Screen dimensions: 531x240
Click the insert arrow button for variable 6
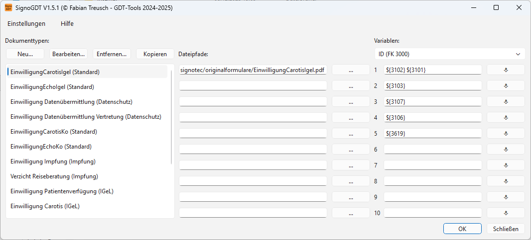[x=505, y=150]
